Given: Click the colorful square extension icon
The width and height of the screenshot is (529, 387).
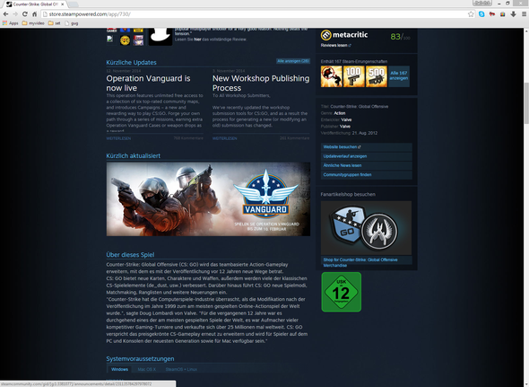Looking at the screenshot, I should click(x=503, y=14).
